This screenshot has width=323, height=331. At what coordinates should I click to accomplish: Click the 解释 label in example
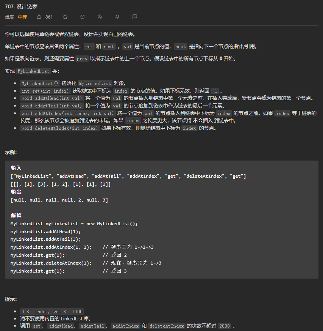(x=16, y=215)
